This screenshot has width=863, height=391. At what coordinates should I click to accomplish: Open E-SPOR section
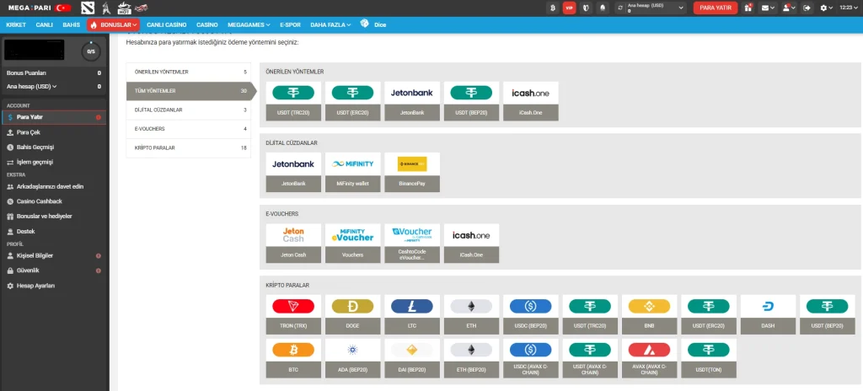click(x=290, y=24)
